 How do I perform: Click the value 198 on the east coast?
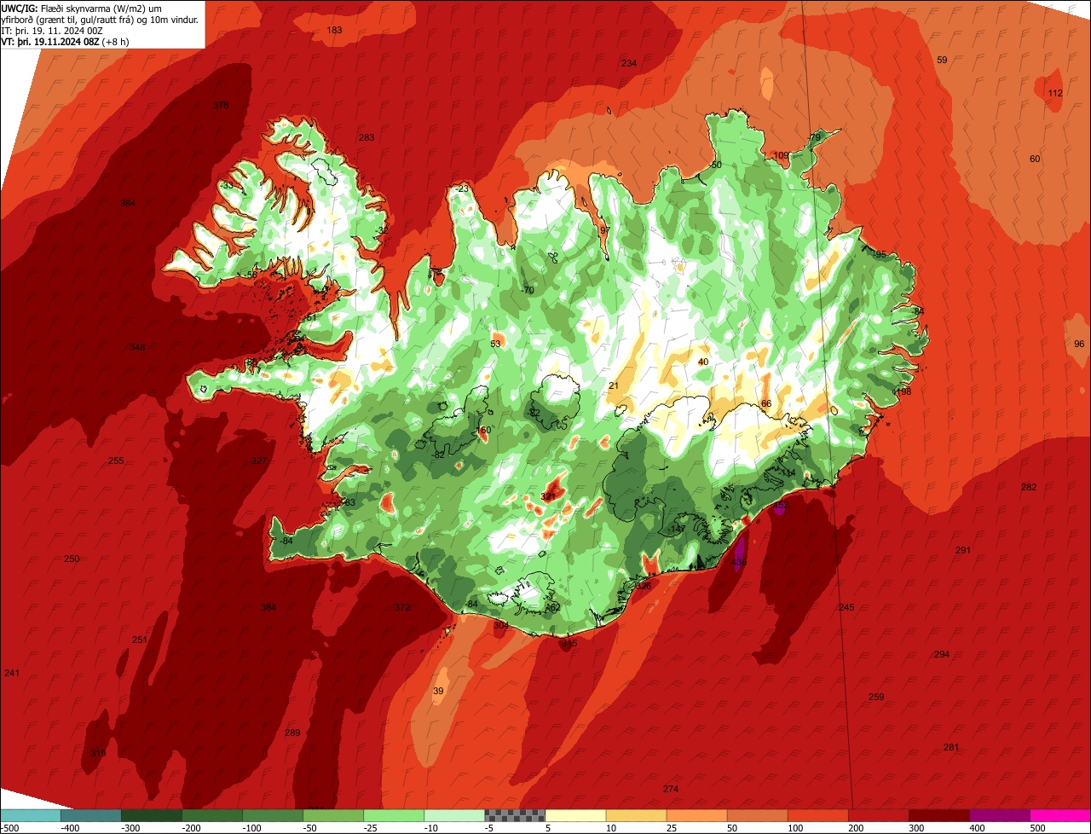903,391
